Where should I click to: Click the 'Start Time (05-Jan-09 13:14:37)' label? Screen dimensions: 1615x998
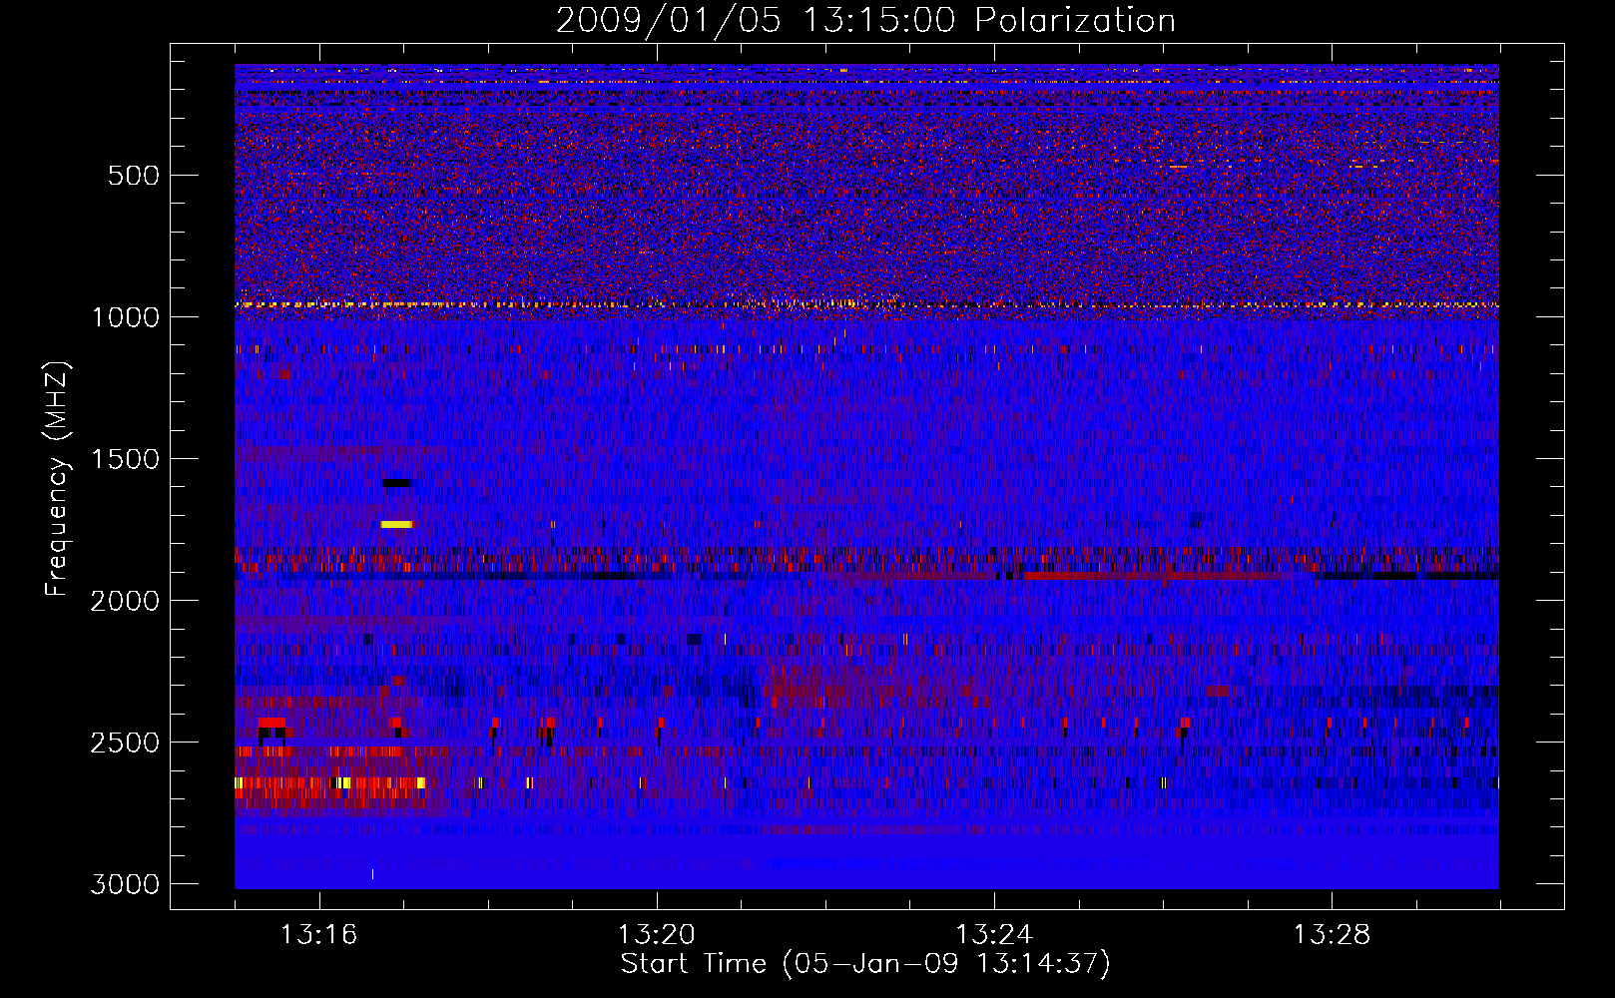point(865,964)
